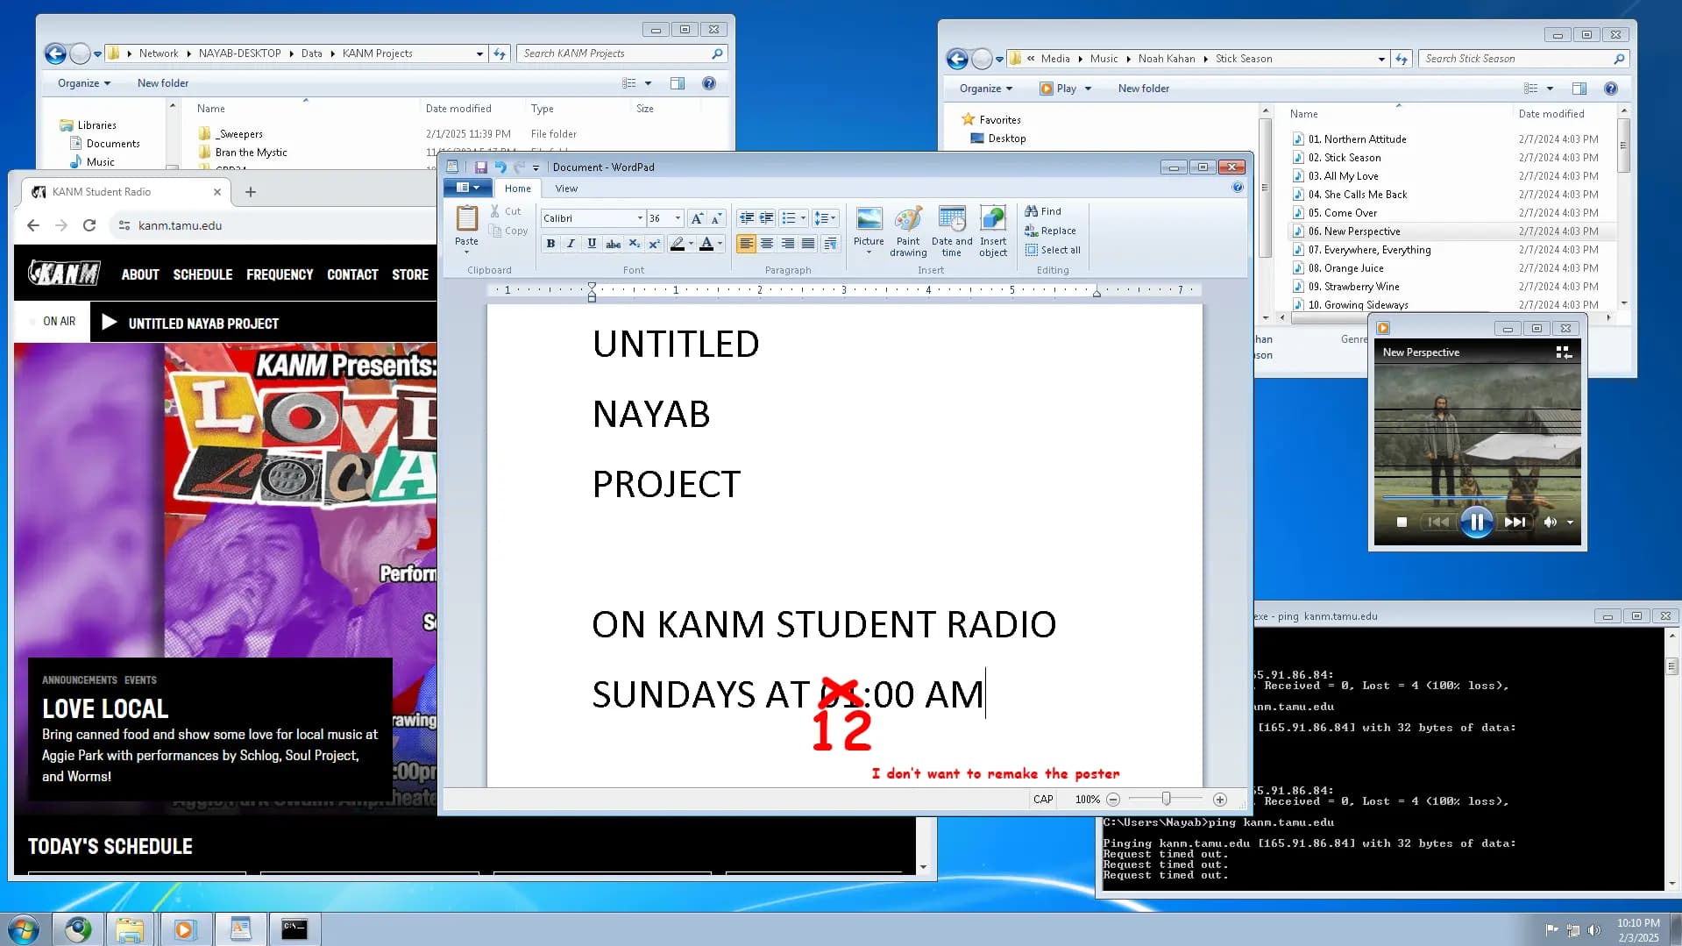Image resolution: width=1682 pixels, height=946 pixels.
Task: Toggle underline formatting
Action: [592, 244]
